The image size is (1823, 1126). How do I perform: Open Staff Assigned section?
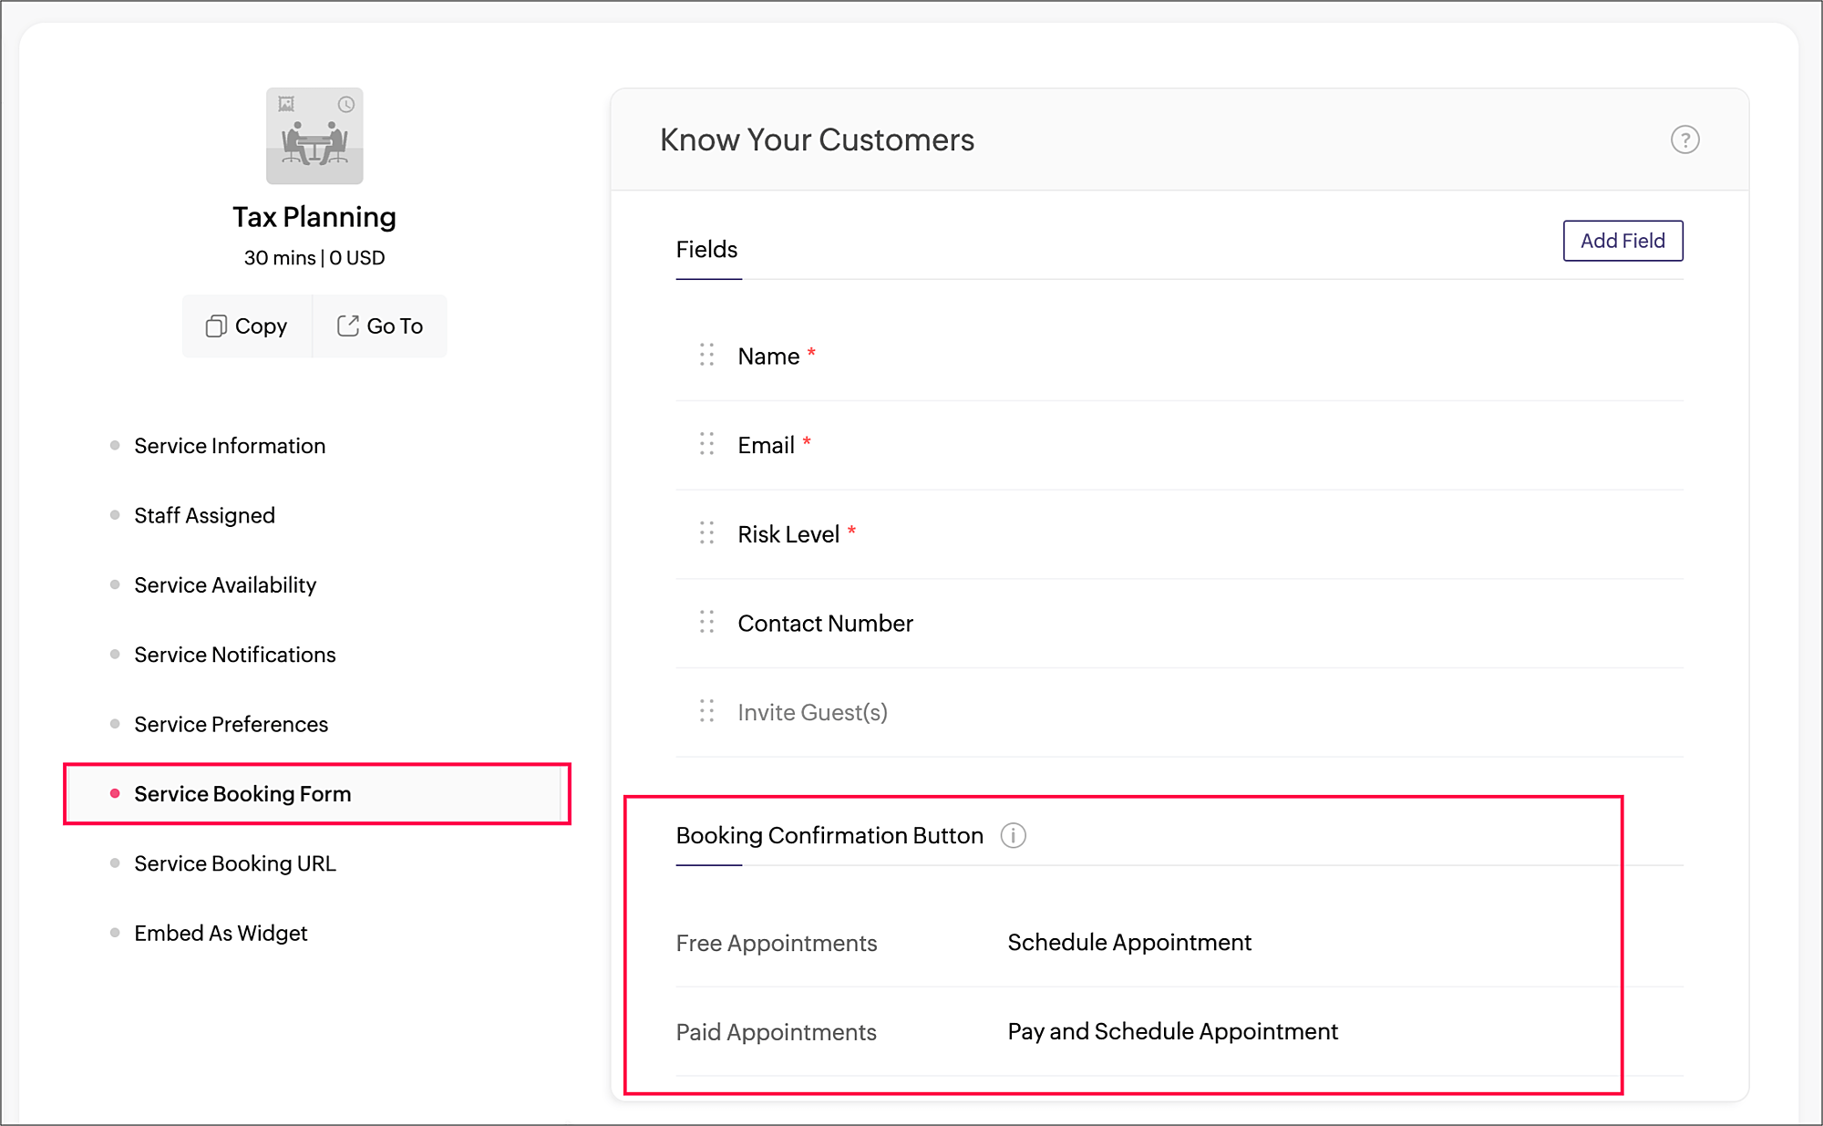[204, 515]
